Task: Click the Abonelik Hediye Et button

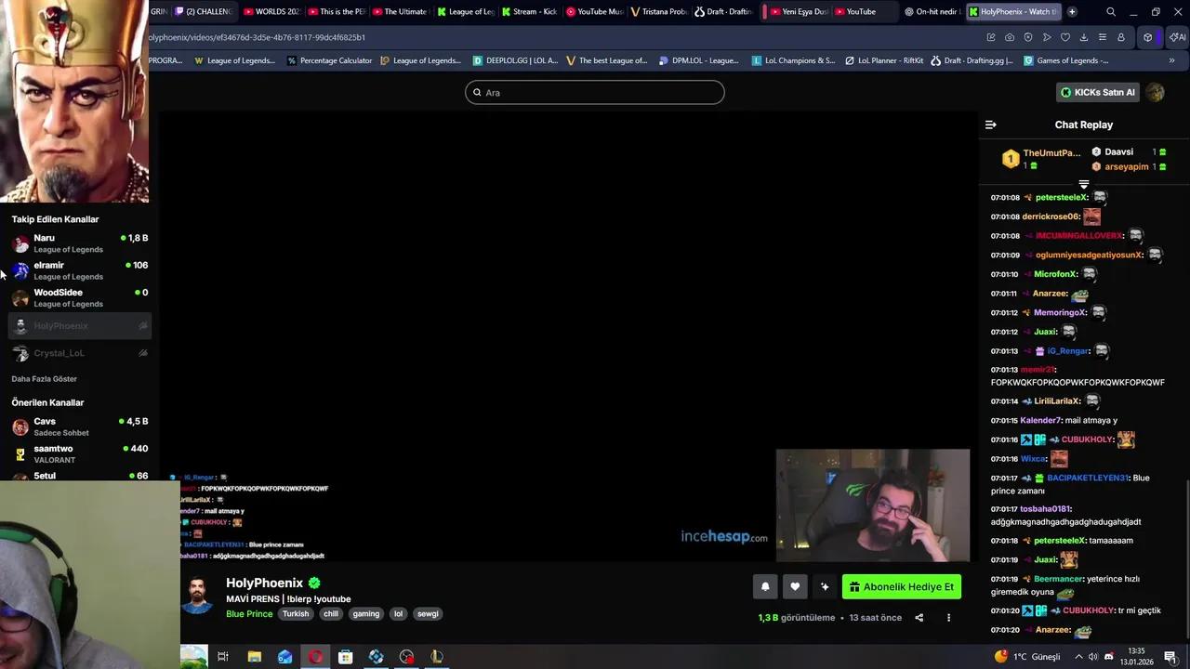Action: coord(900,586)
